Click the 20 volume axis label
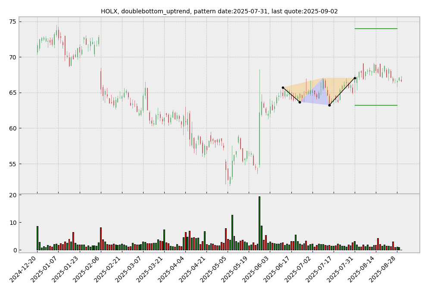The image size is (428, 292). (13, 195)
